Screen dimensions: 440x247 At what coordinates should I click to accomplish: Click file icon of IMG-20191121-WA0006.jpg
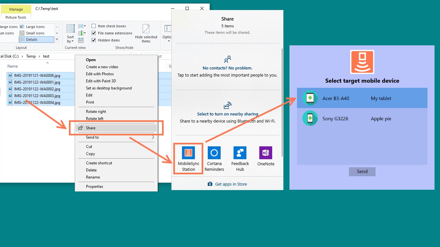[x=10, y=76]
